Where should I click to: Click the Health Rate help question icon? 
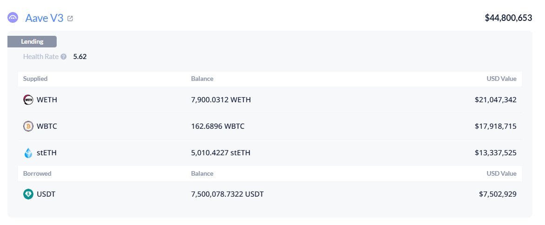(x=64, y=57)
